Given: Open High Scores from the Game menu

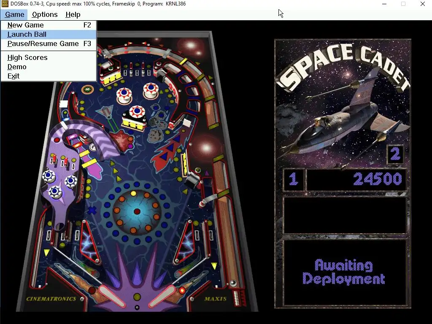Looking at the screenshot, I should pos(49,57).
